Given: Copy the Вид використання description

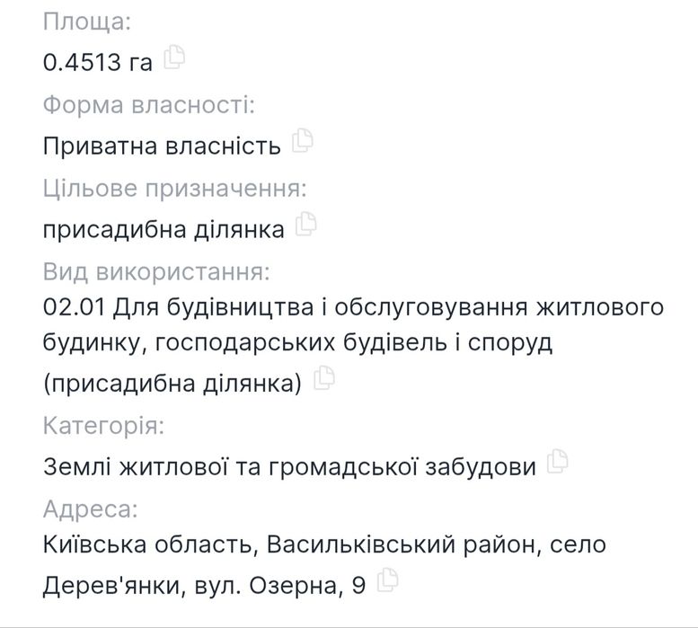Looking at the screenshot, I should click(324, 381).
